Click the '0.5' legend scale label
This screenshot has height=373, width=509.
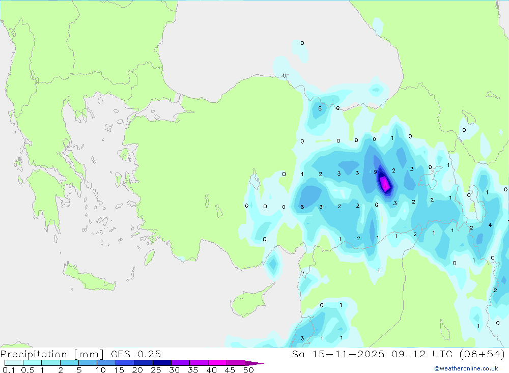[x=27, y=370]
